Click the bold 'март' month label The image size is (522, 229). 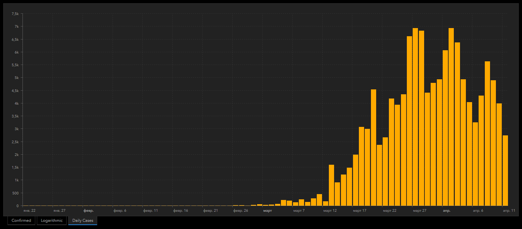[268, 211]
